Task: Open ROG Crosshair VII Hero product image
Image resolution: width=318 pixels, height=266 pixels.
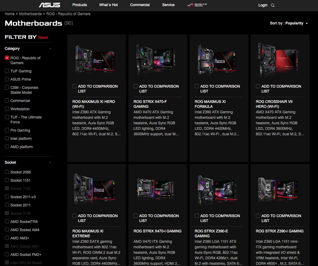Action: pyautogui.click(x=278, y=59)
